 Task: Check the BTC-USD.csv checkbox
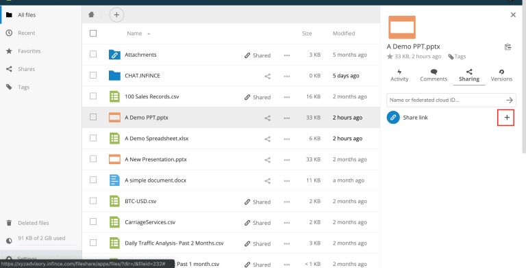pos(93,201)
